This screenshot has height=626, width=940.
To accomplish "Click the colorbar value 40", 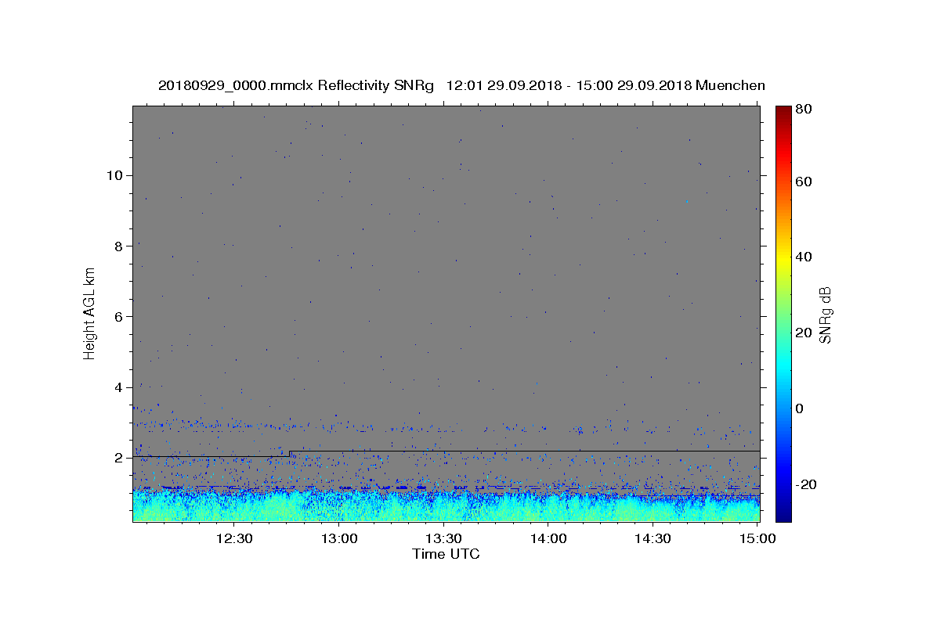I will click(x=804, y=257).
